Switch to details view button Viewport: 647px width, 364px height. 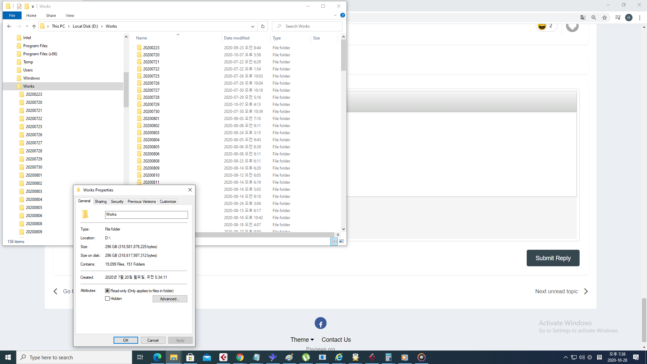coord(334,241)
